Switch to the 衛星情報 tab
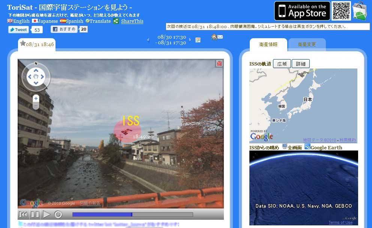This screenshot has width=372, height=228. pyautogui.click(x=268, y=45)
